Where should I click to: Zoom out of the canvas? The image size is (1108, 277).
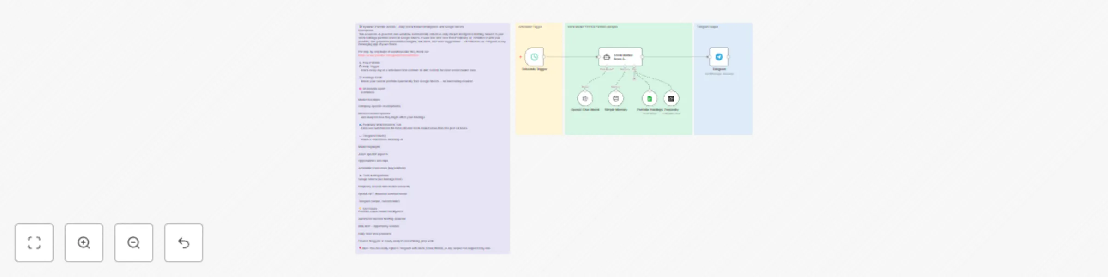pyautogui.click(x=134, y=243)
